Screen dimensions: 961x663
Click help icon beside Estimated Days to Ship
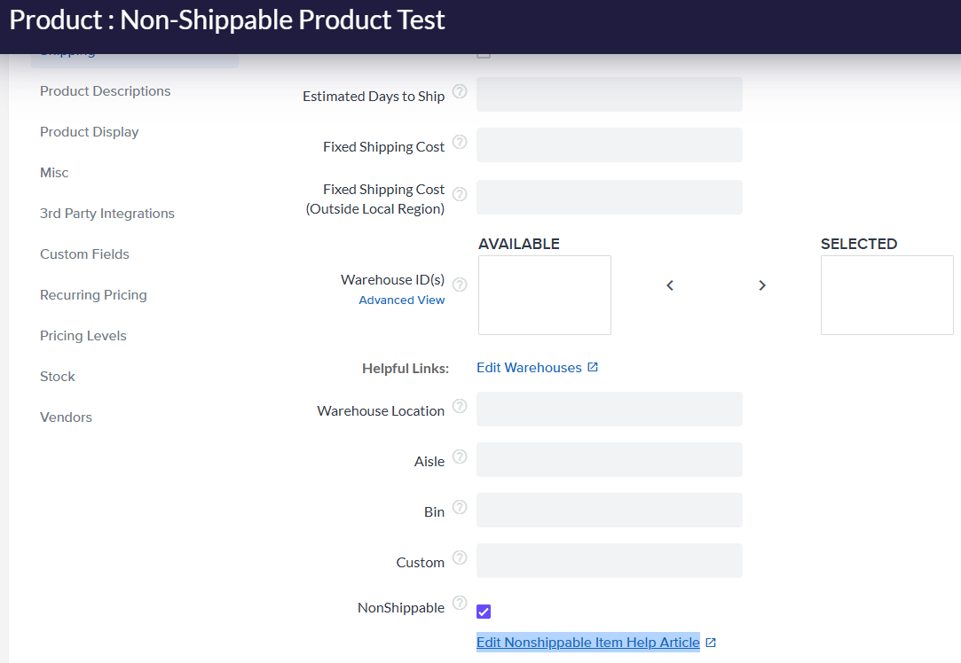460,91
